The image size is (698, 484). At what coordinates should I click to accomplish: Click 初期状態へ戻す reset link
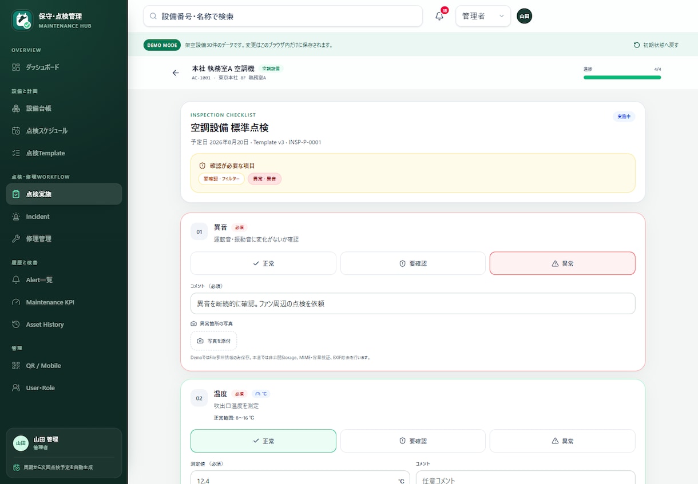pyautogui.click(x=656, y=45)
